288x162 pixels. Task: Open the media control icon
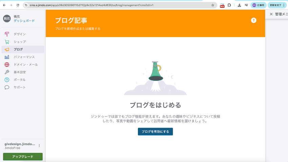246,5
